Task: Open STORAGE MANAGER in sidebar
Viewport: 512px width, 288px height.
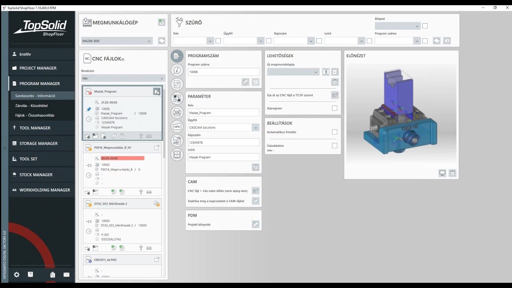Action: coord(42,143)
